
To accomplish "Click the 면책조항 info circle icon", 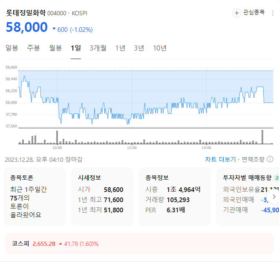I will tap(270, 159).
